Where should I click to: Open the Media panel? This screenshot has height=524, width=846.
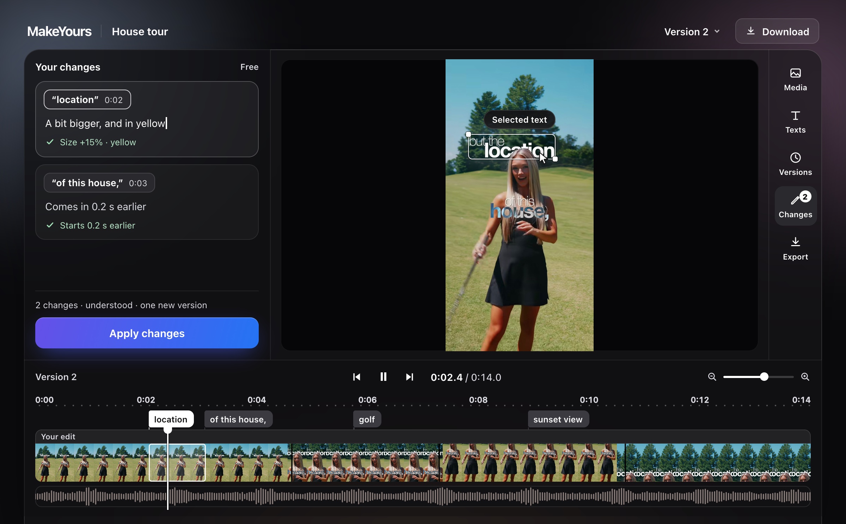[x=795, y=80]
